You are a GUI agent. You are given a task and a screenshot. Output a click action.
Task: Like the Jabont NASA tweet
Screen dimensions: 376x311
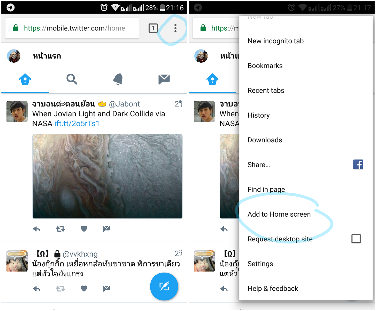pos(84,228)
